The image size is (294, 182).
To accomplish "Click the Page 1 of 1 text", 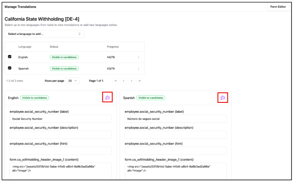I will point(96,81).
